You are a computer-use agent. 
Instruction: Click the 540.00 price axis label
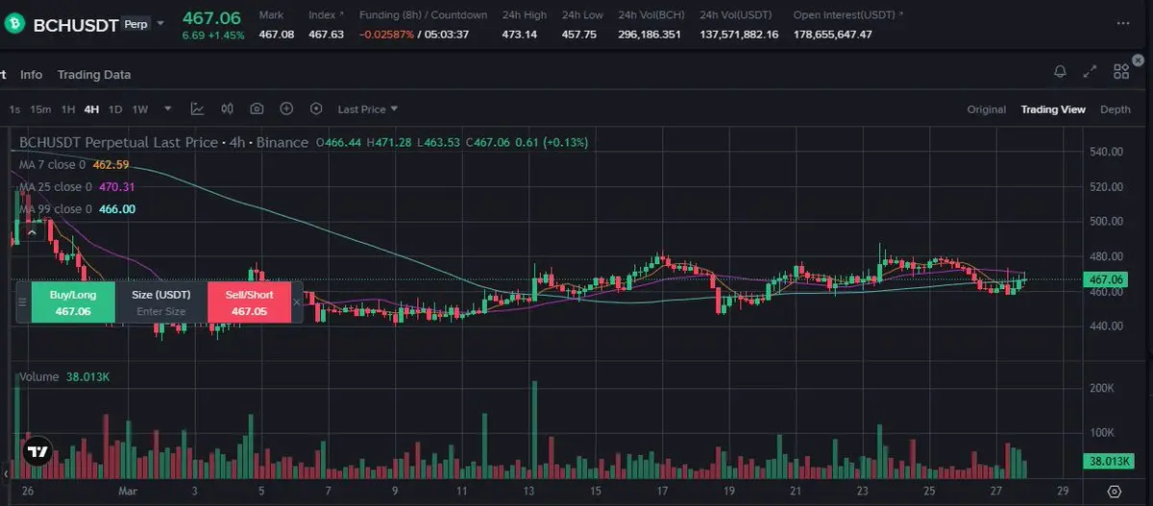(1106, 152)
